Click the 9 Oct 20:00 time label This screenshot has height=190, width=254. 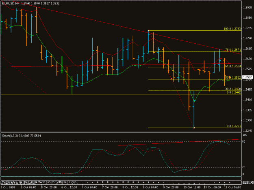click(x=171, y=188)
